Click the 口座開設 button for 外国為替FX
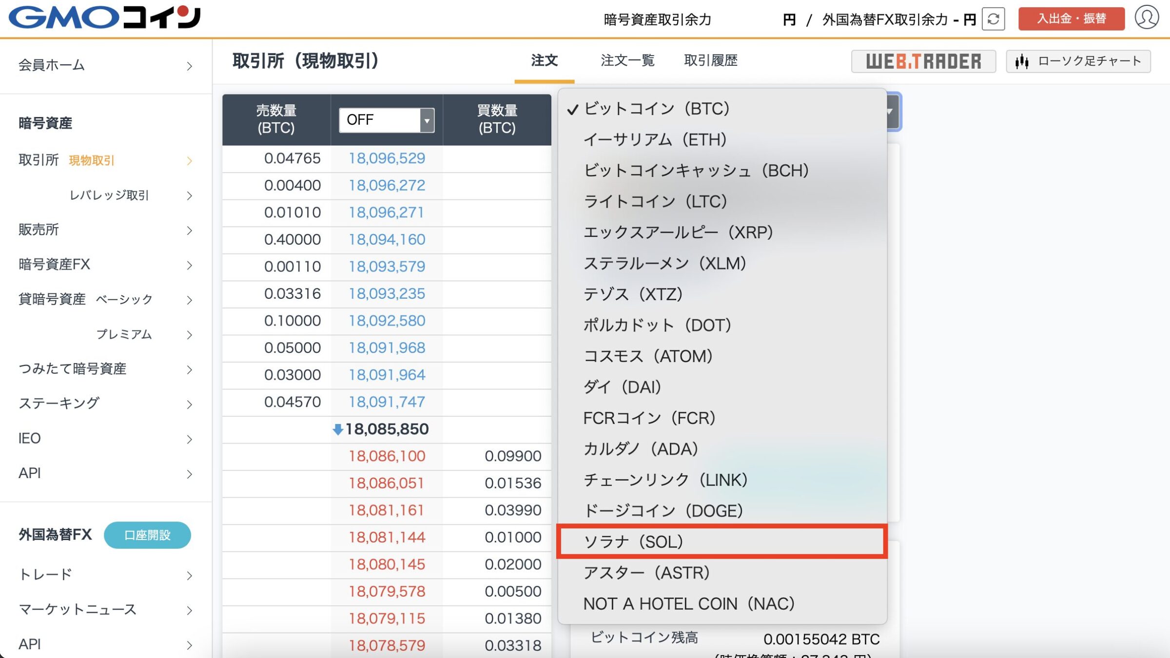The image size is (1170, 658). click(147, 535)
